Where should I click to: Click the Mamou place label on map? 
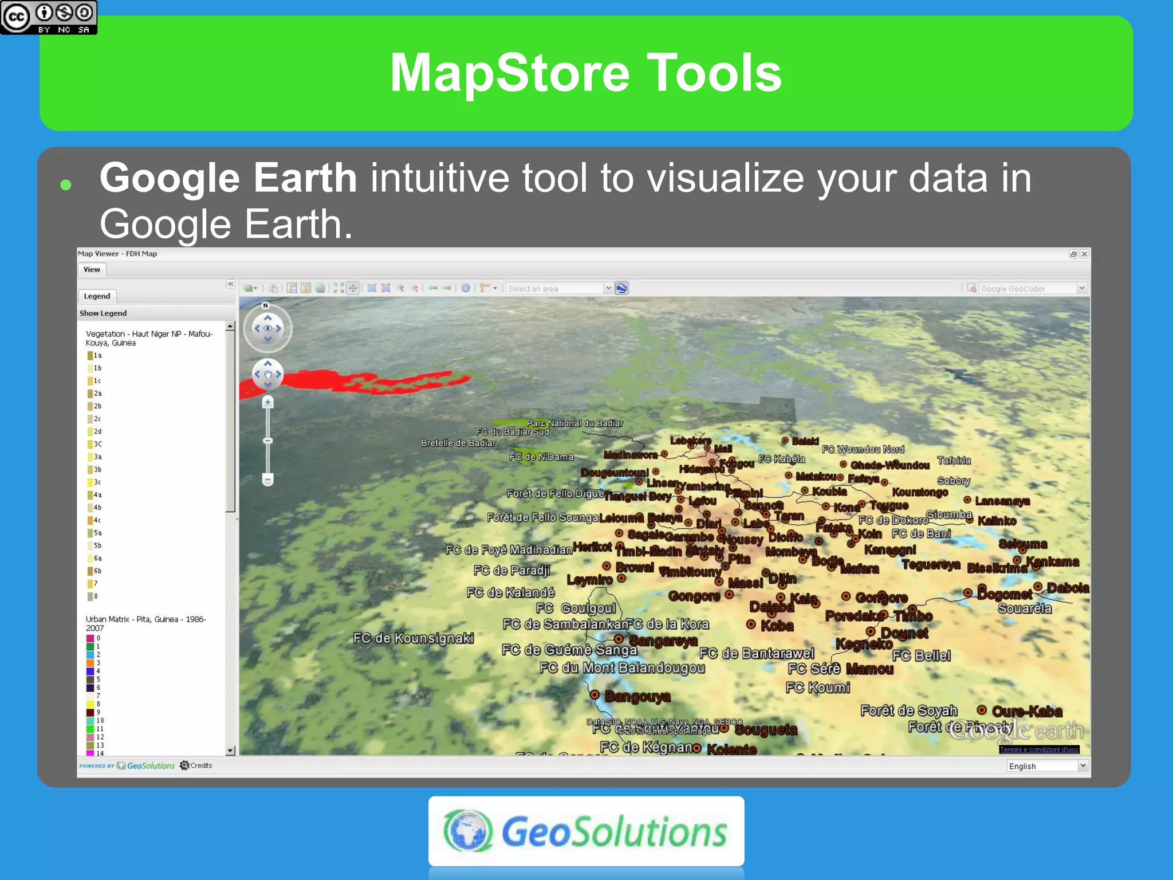click(869, 669)
